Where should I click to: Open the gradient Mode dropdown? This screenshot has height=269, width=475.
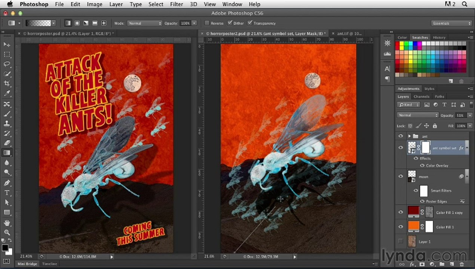[x=144, y=23]
